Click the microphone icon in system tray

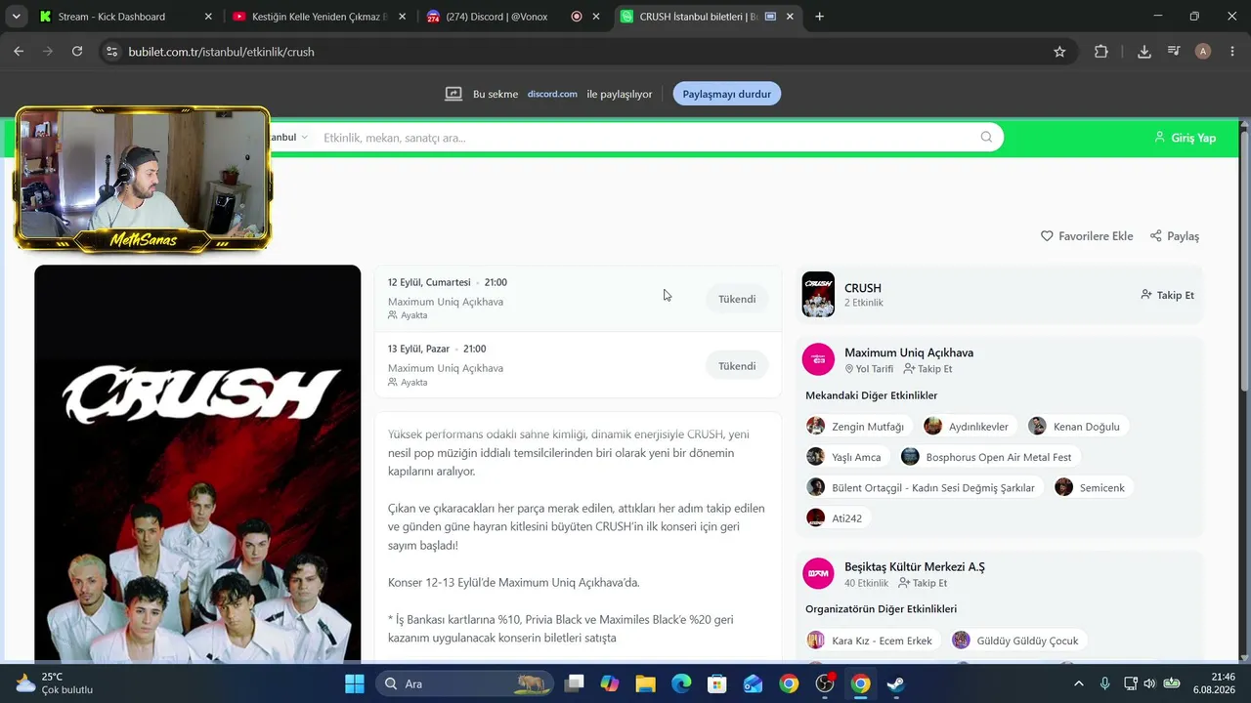coord(1105,683)
